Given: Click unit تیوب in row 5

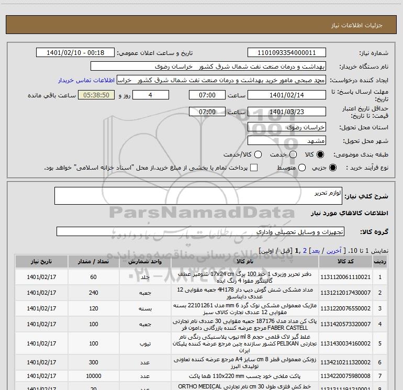Looking at the screenshot, I should click(x=145, y=344).
